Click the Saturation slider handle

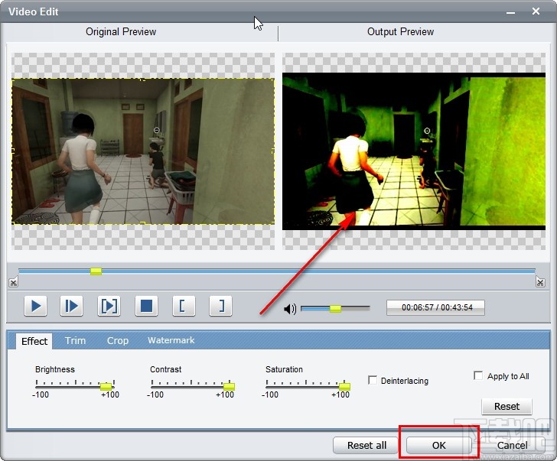(x=344, y=387)
